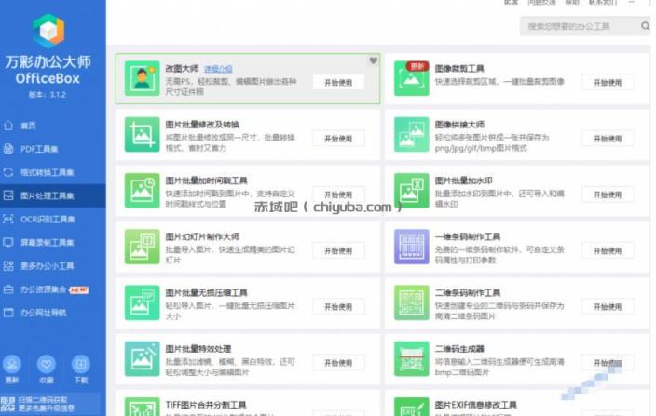Click the 二维码生成器 title text
The image size is (656, 416).
tap(459, 349)
